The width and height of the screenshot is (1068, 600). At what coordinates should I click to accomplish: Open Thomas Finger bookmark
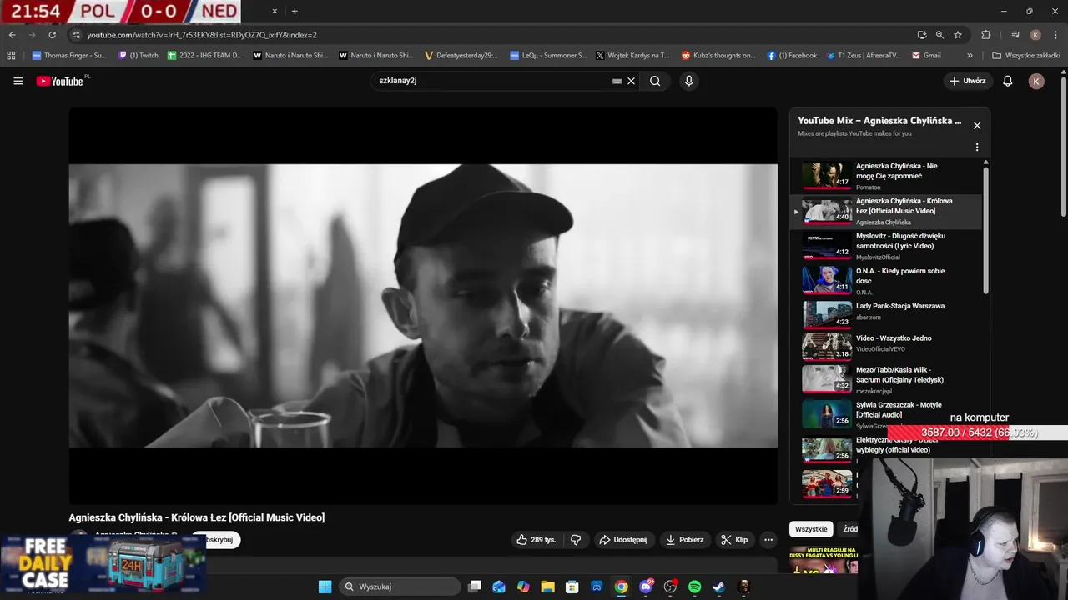tap(69, 56)
